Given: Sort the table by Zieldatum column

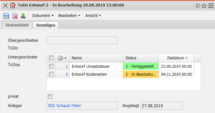Looking at the screenshot, I should click(x=176, y=58).
